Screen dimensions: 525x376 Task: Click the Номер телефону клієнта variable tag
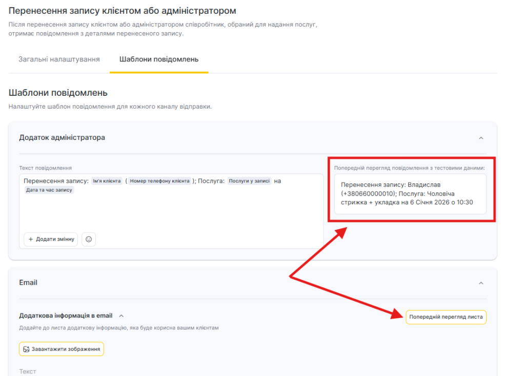160,181
